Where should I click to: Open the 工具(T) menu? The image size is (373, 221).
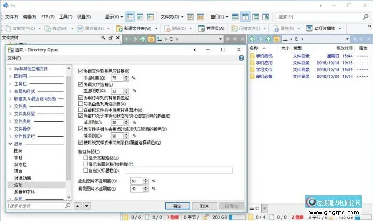pos(66,17)
